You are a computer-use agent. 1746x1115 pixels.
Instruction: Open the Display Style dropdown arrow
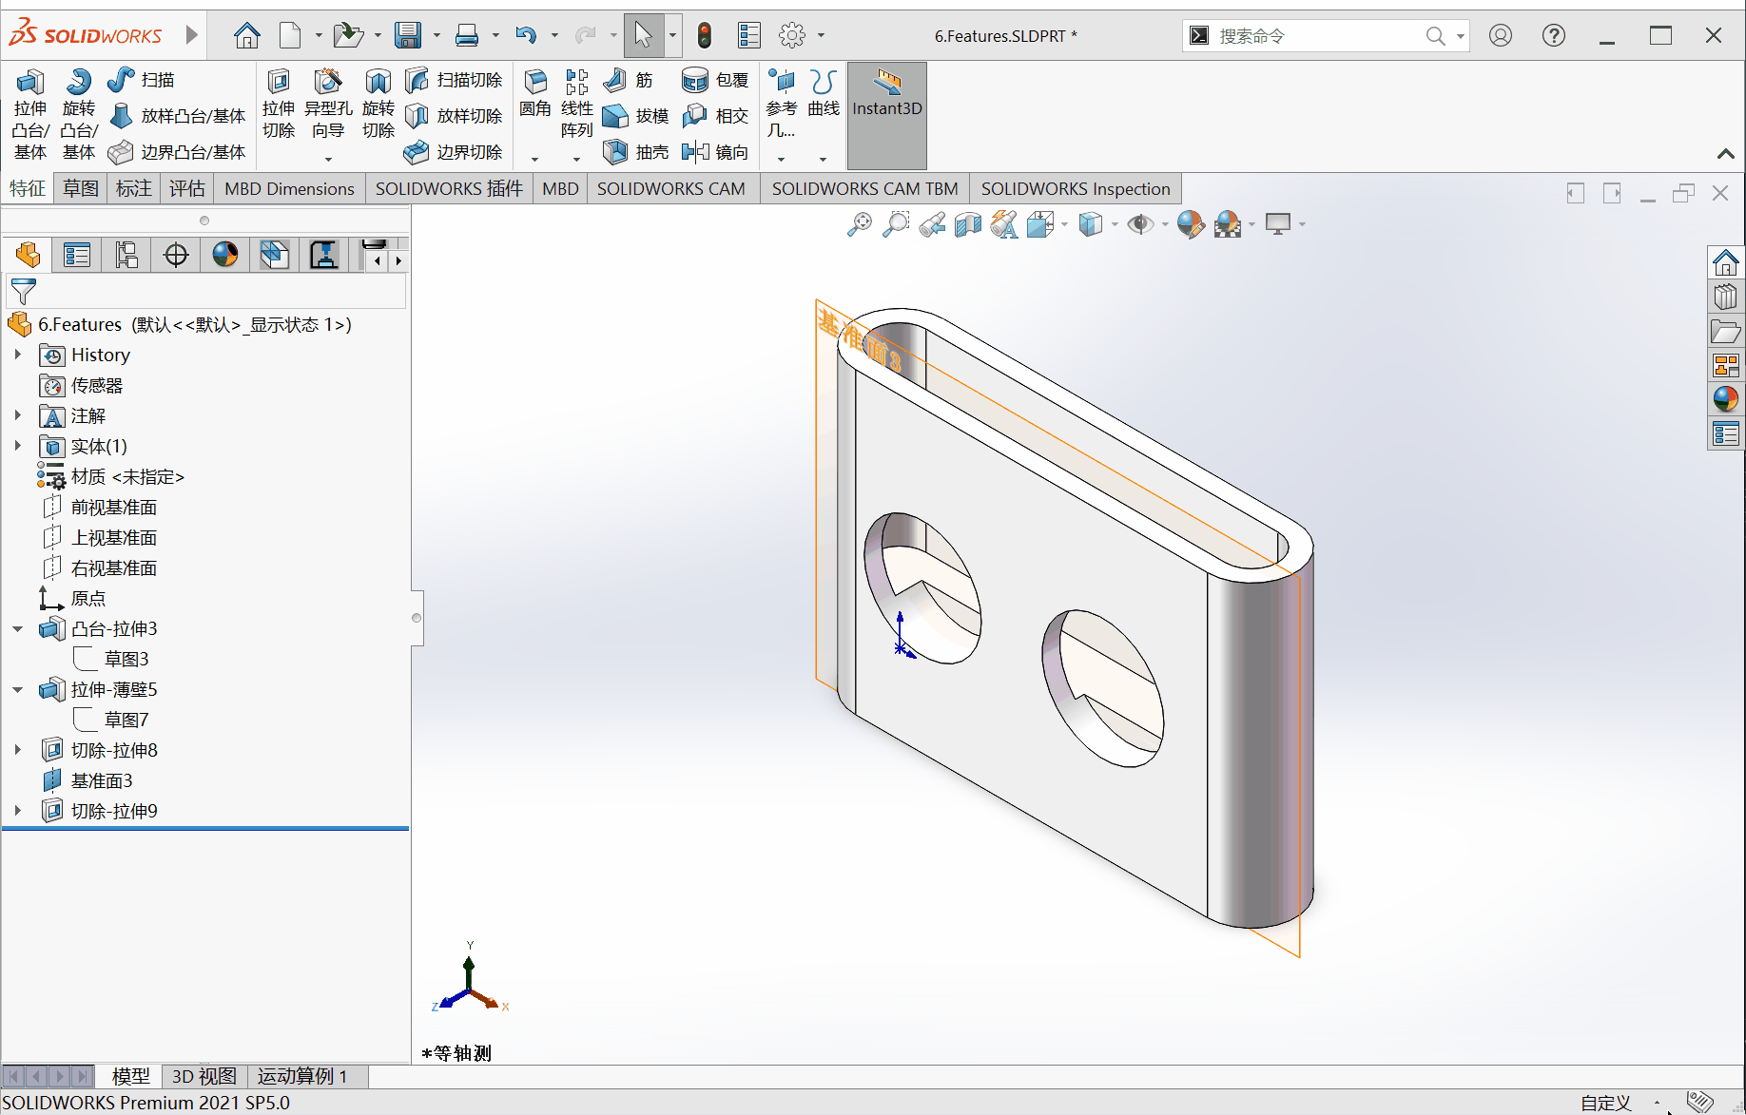pyautogui.click(x=1115, y=225)
